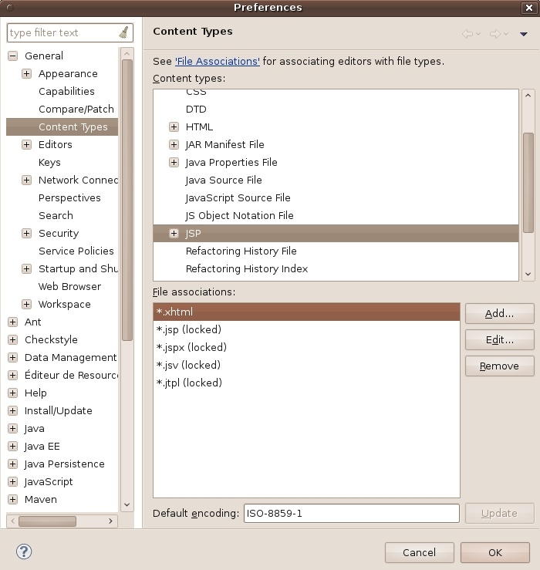Click the Add... file association button
Screen dimensions: 540x570
click(x=499, y=313)
